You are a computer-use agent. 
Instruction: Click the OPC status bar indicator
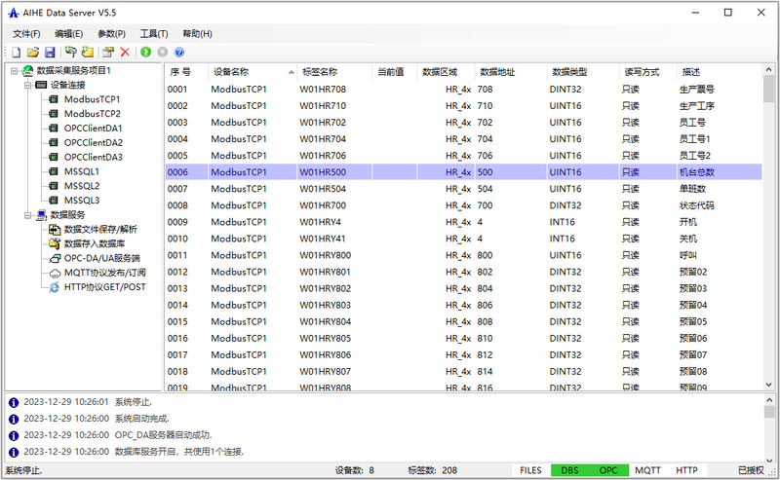(608, 470)
